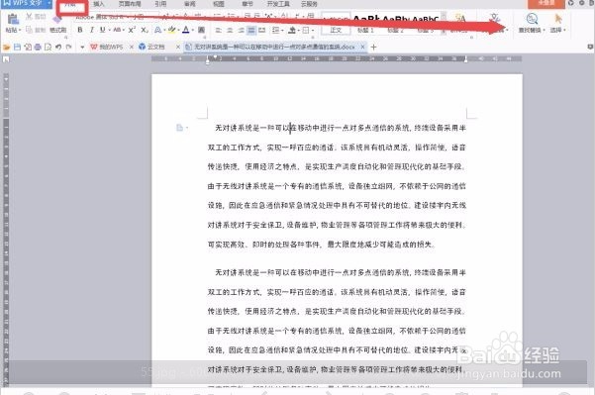The width and height of the screenshot is (595, 395).
Task: Toggle Italic formatting
Action: tap(91, 30)
